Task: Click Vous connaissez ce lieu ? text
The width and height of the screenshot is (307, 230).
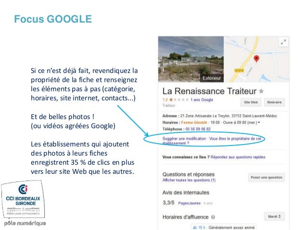Action: click(186, 157)
